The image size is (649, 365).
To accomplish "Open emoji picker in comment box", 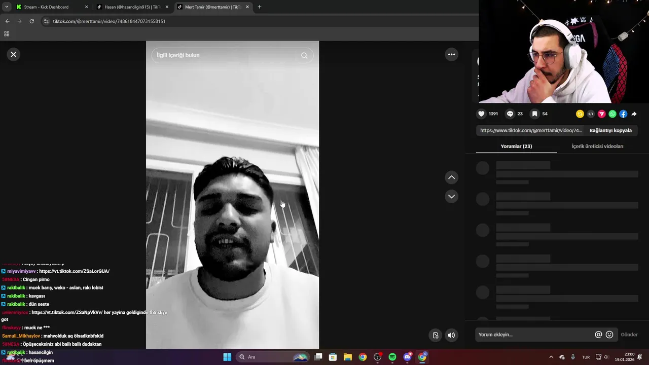I will (609, 335).
